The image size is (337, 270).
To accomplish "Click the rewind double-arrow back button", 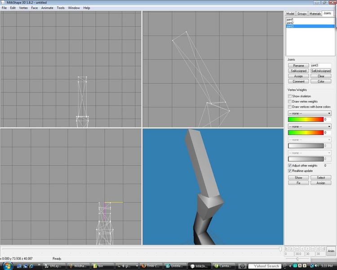I will (297, 248).
